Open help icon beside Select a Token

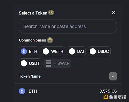pos(51,12)
